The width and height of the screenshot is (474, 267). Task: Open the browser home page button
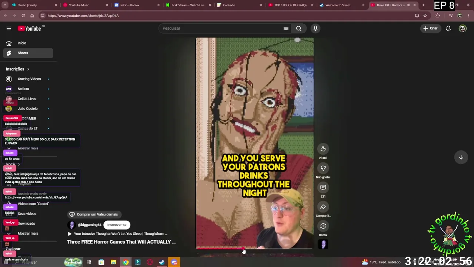tap(32, 16)
